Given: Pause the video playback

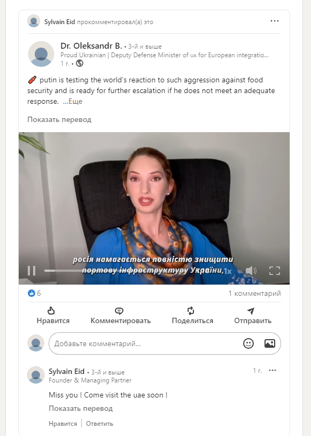Looking at the screenshot, I should [32, 271].
